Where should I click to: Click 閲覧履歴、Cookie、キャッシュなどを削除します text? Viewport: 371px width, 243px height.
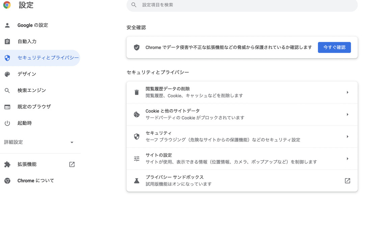(x=194, y=96)
